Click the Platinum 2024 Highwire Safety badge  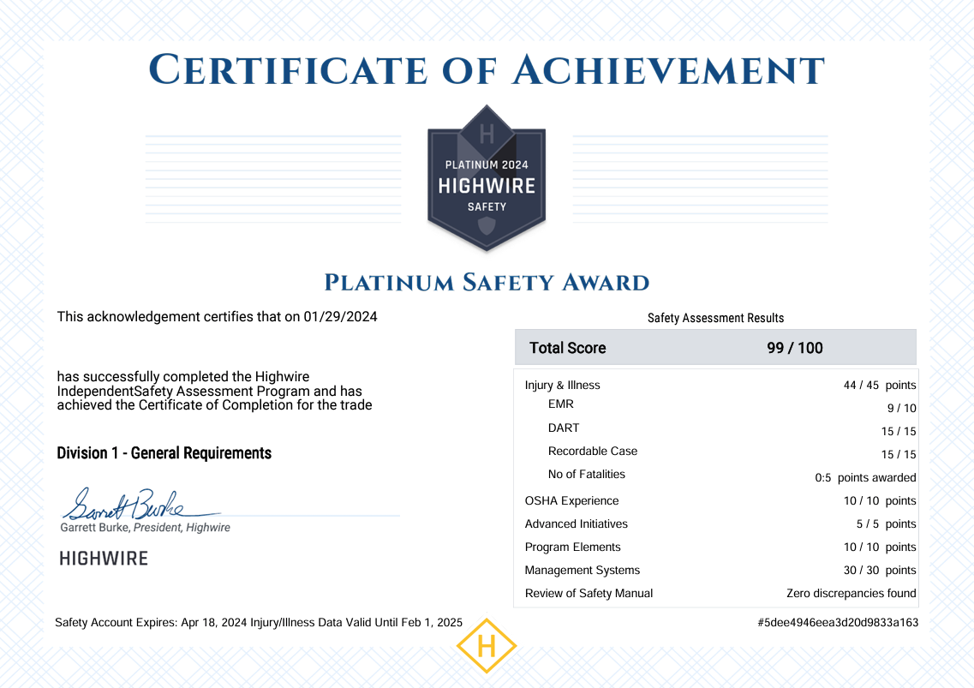click(x=487, y=178)
